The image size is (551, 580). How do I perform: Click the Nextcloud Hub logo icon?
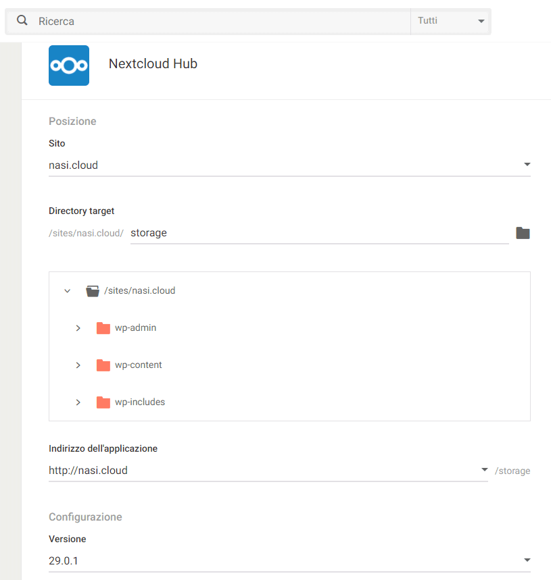69,65
